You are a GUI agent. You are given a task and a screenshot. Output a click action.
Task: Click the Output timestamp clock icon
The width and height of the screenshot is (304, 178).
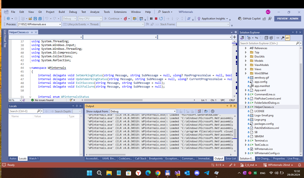pos(213,111)
